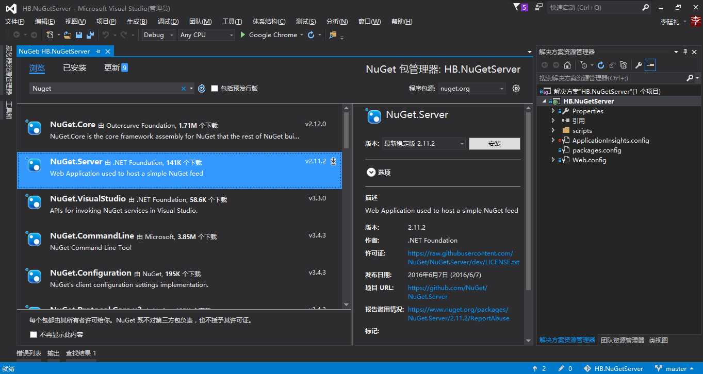703x374 pixels.
Task: Open the LICENSE.txt license link
Action: [464, 258]
